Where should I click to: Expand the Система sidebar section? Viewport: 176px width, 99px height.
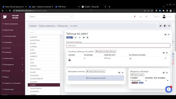click(x=13, y=71)
